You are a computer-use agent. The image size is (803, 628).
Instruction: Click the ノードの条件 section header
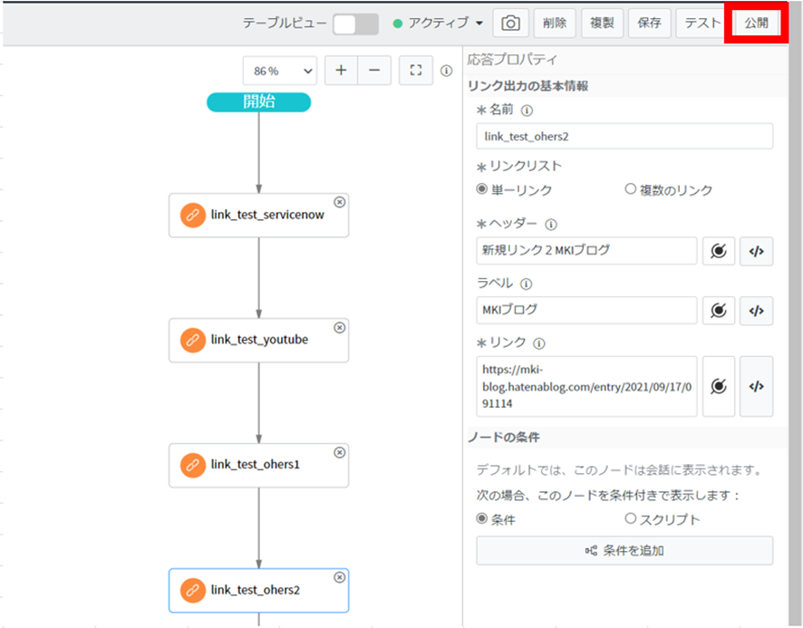504,438
